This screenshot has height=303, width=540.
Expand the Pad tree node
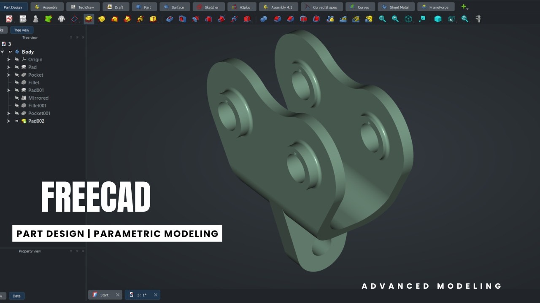(x=8, y=67)
